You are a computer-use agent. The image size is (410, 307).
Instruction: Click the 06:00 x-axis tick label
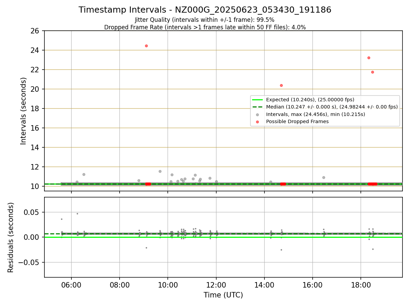[71, 285]
